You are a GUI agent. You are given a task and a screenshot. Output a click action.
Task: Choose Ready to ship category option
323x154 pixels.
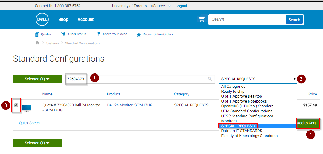coord(233,92)
